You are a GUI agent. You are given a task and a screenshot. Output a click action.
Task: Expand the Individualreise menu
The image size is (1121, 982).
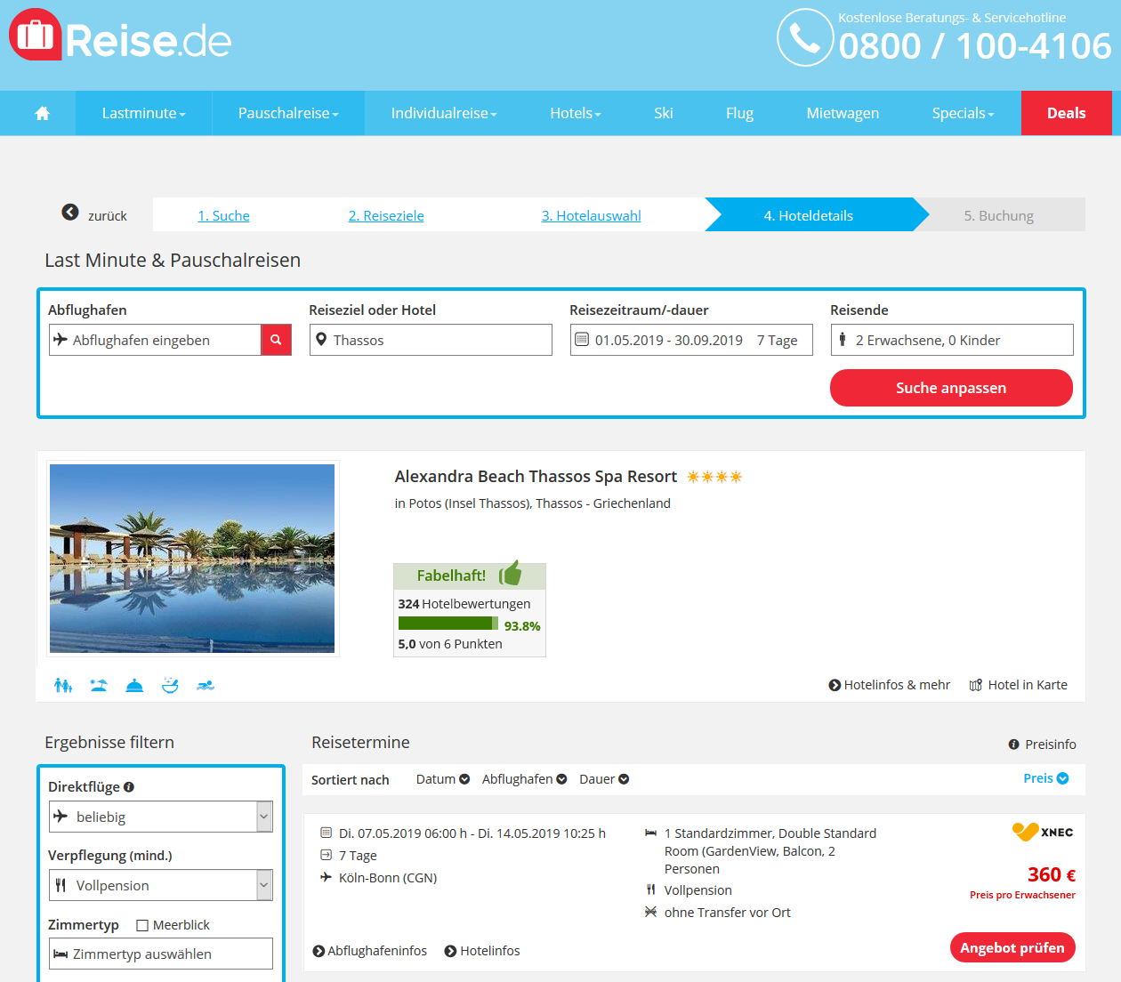point(444,113)
